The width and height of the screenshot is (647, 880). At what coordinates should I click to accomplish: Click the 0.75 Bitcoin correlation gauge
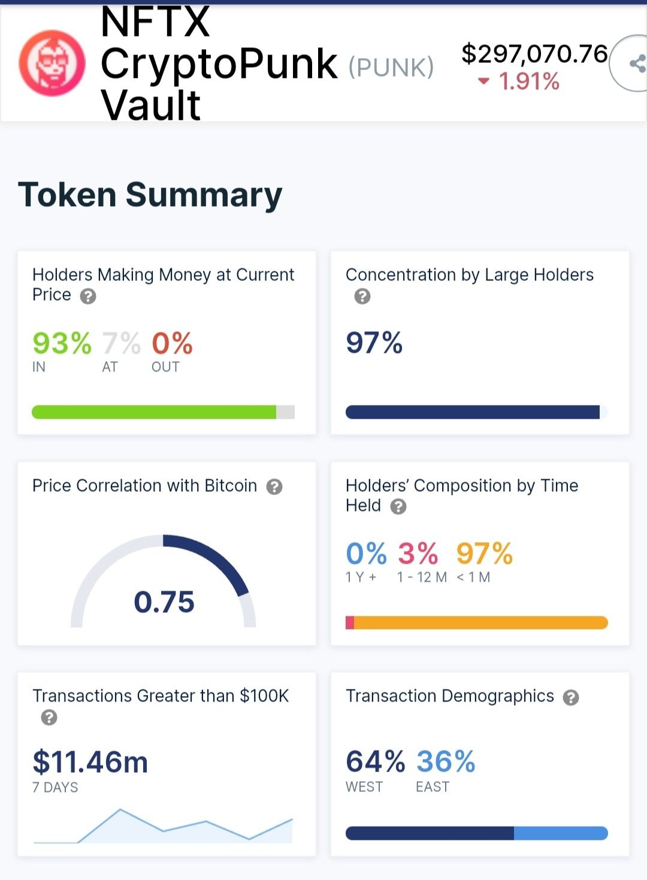[164, 584]
